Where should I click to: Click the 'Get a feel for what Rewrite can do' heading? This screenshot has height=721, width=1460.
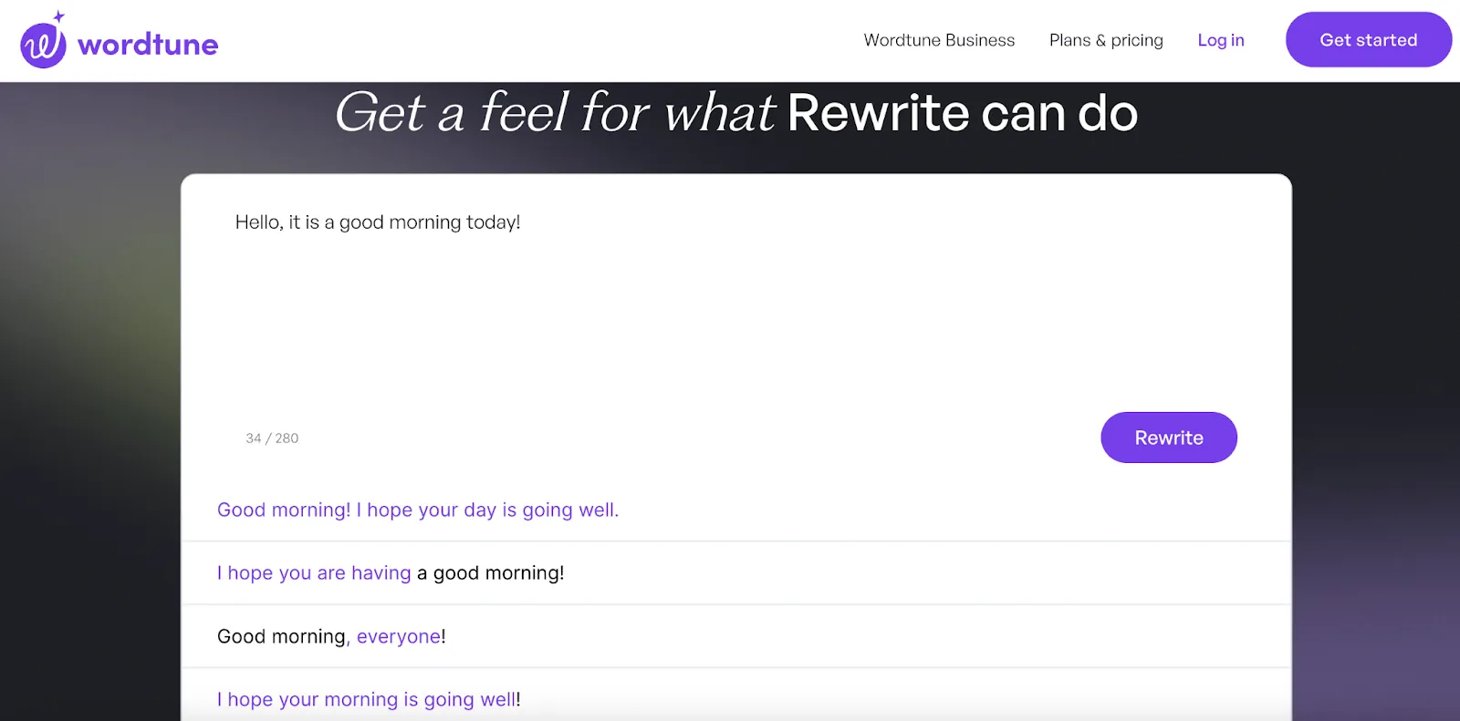click(736, 113)
